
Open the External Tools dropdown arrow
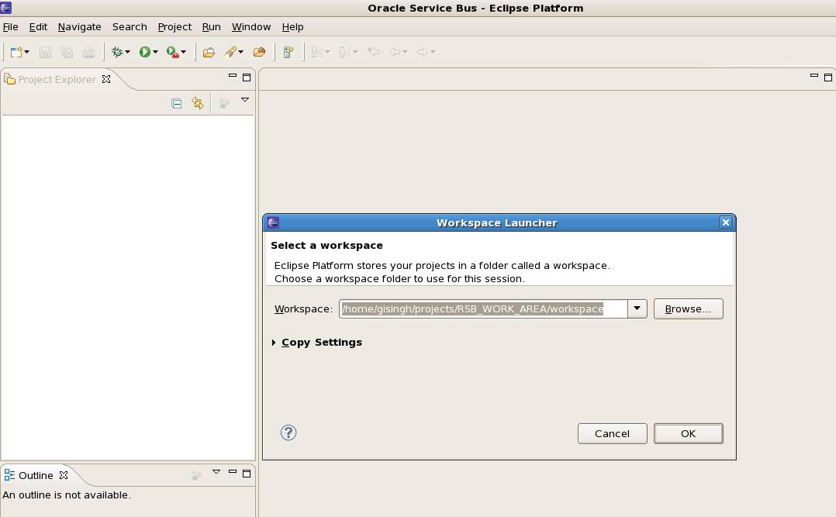point(183,52)
